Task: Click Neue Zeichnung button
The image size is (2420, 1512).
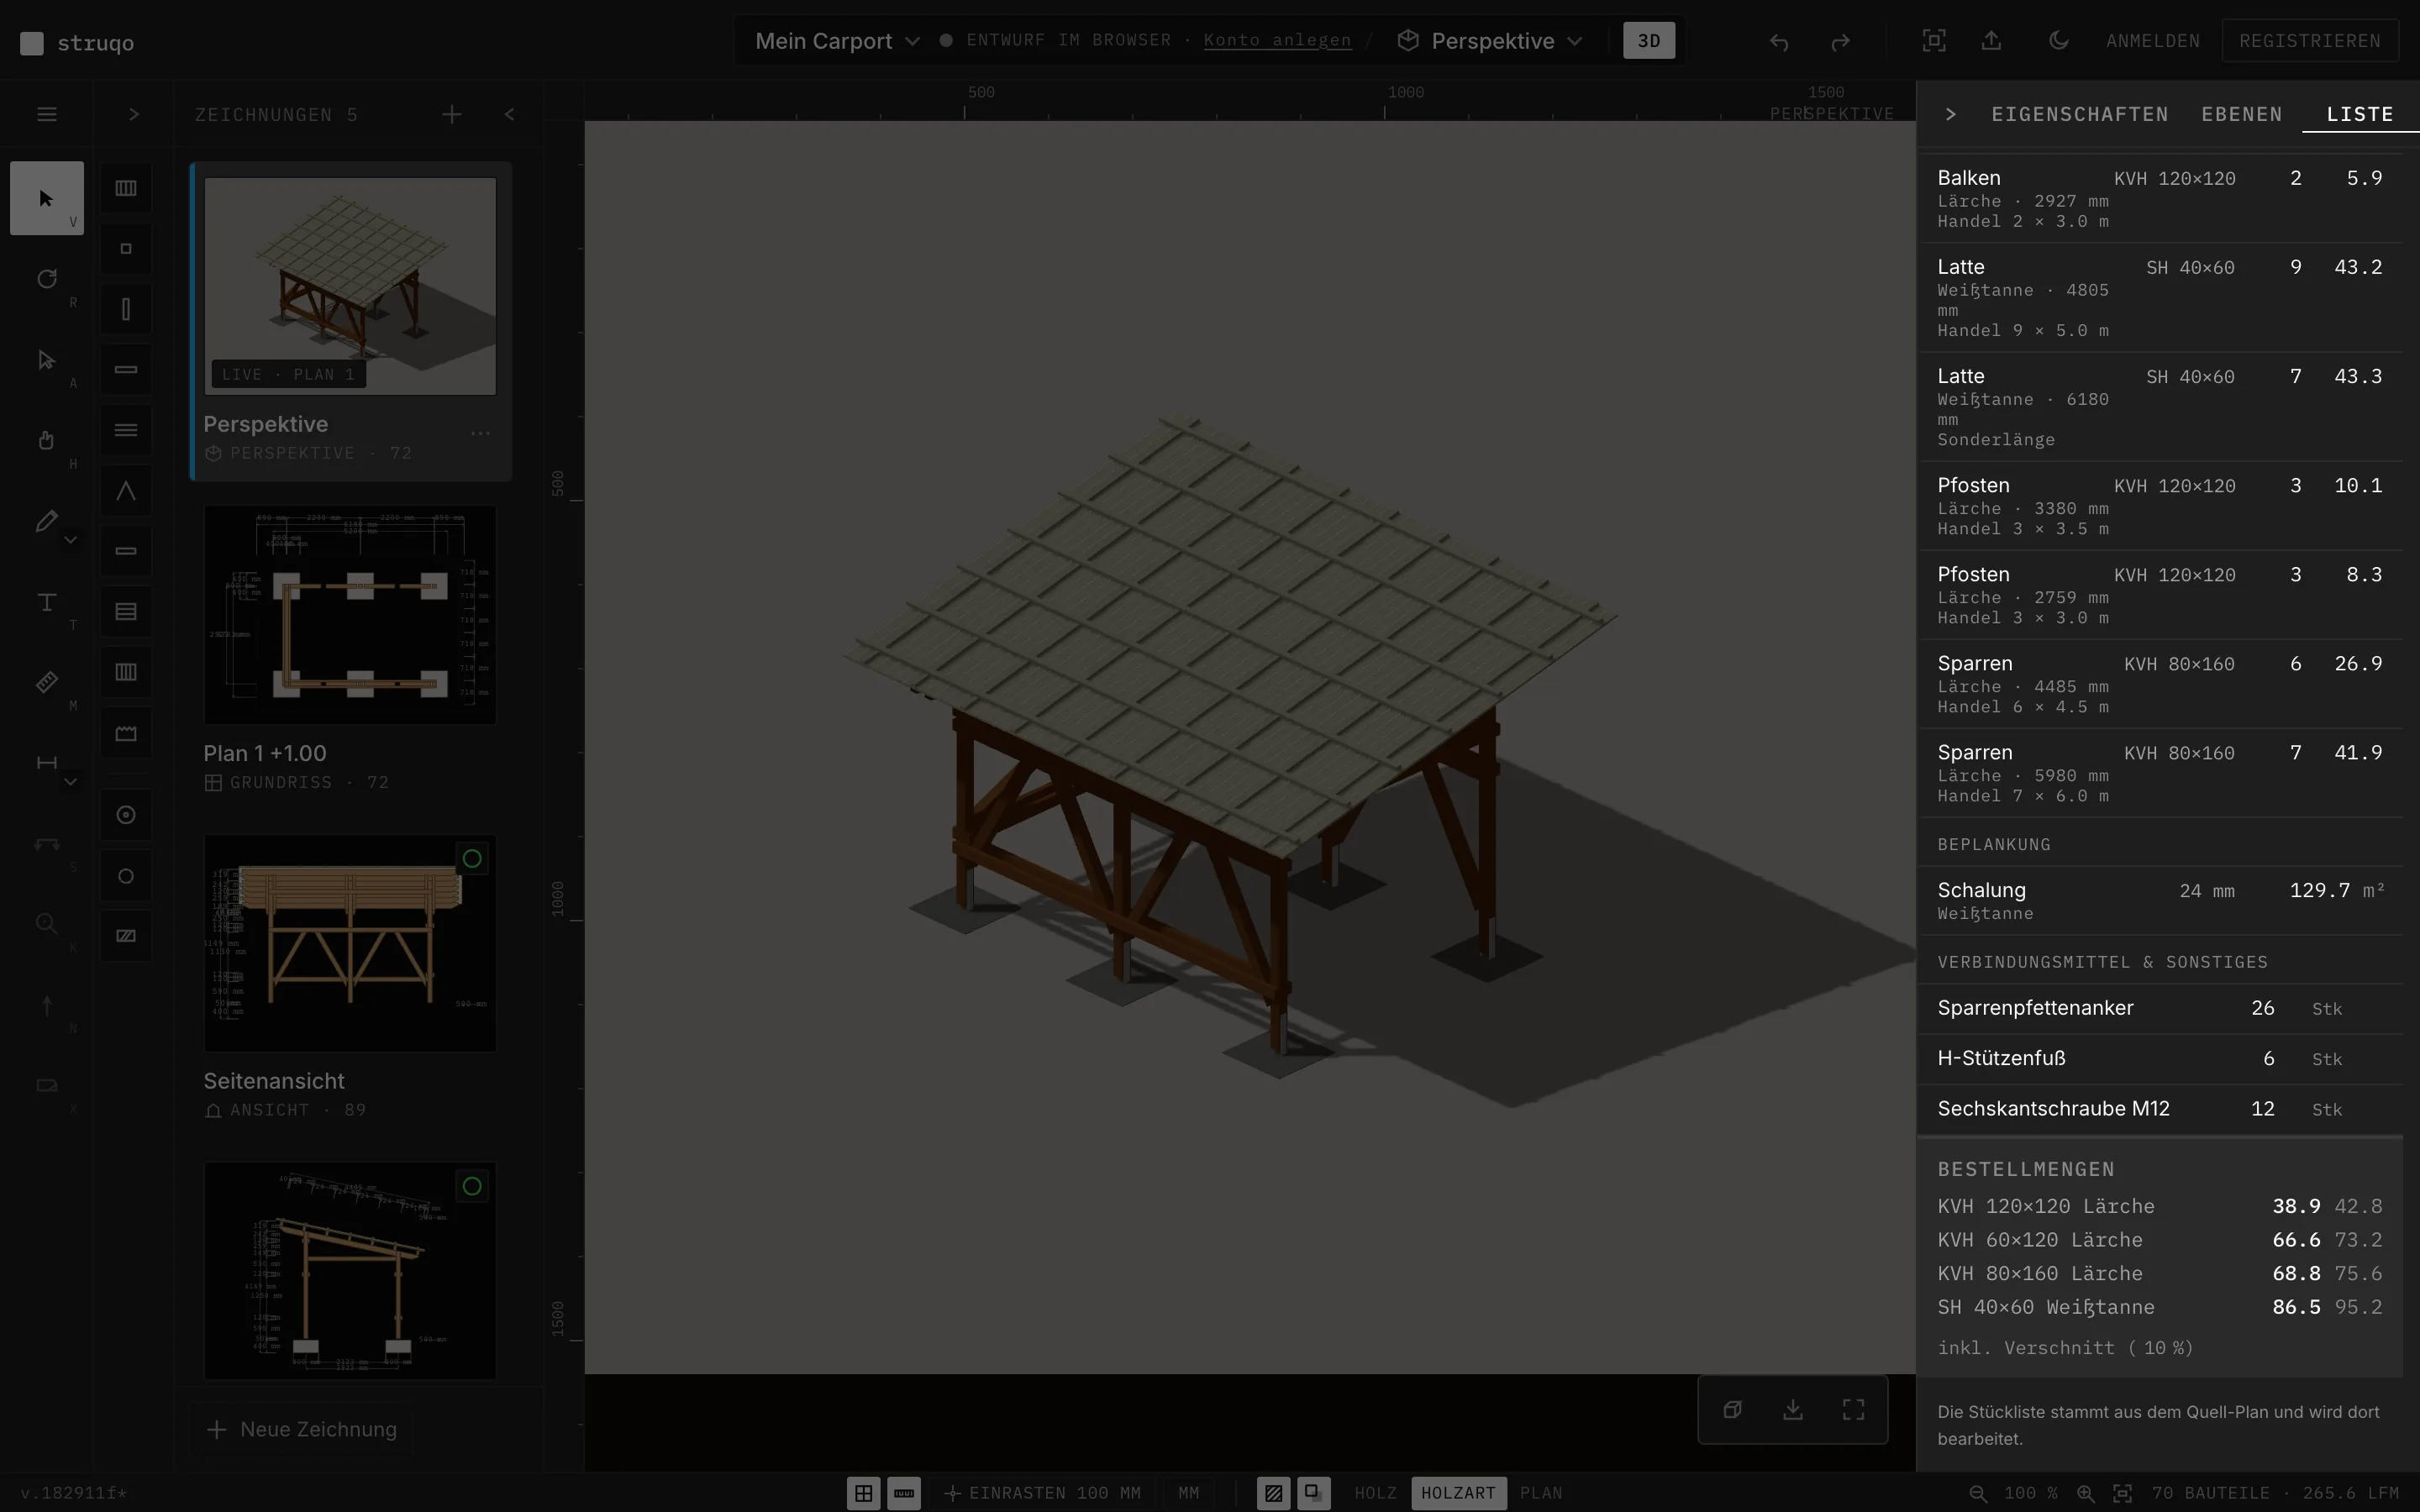Action: 301,1429
